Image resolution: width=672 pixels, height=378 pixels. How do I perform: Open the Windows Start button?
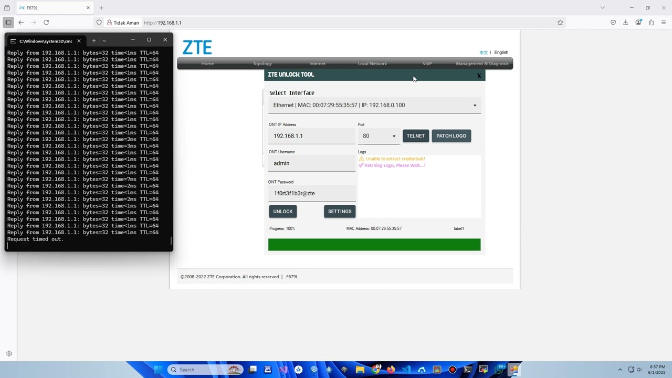click(158, 370)
